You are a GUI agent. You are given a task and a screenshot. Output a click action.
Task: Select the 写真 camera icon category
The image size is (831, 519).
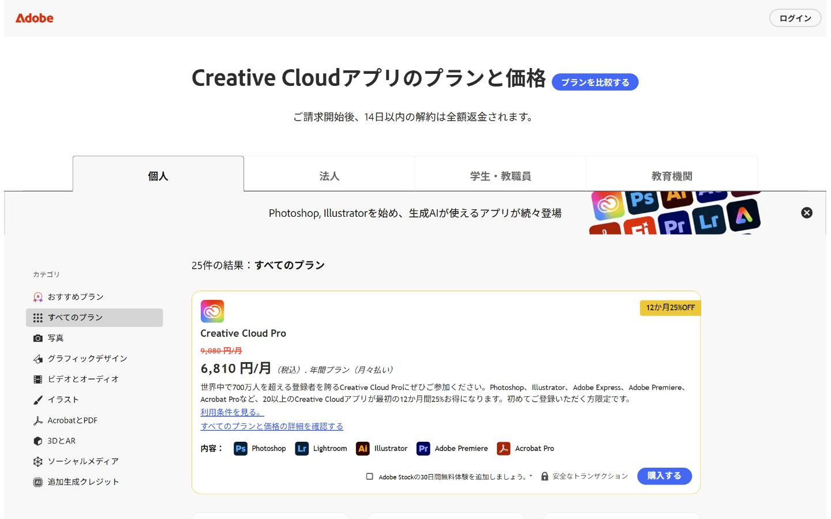38,339
